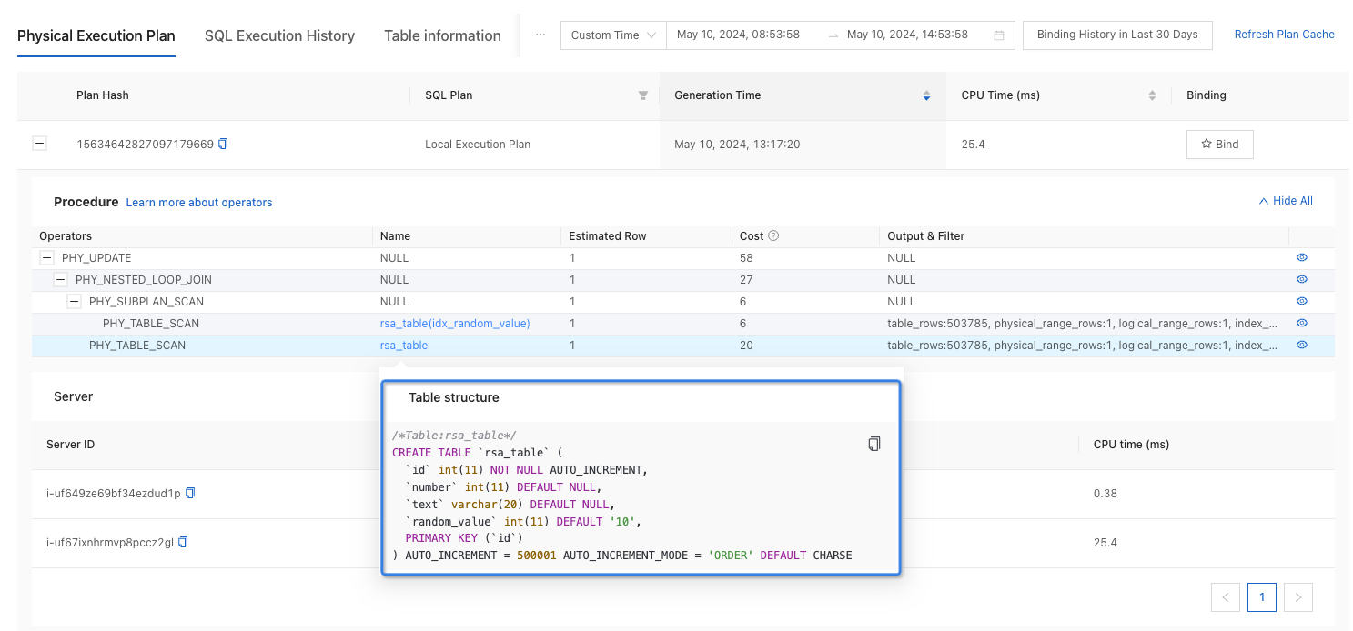Open the SQL Plan column filter
This screenshot has height=631, width=1353.
tap(643, 95)
